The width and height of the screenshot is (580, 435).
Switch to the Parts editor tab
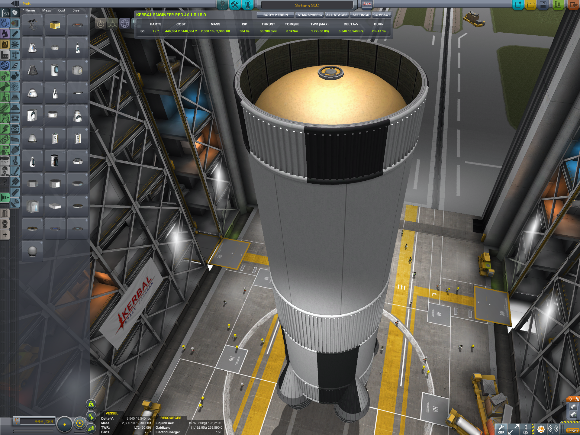pyautogui.click(x=222, y=5)
